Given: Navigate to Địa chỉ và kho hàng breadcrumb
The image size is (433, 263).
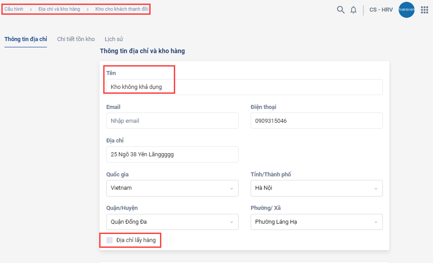Looking at the screenshot, I should [x=59, y=9].
